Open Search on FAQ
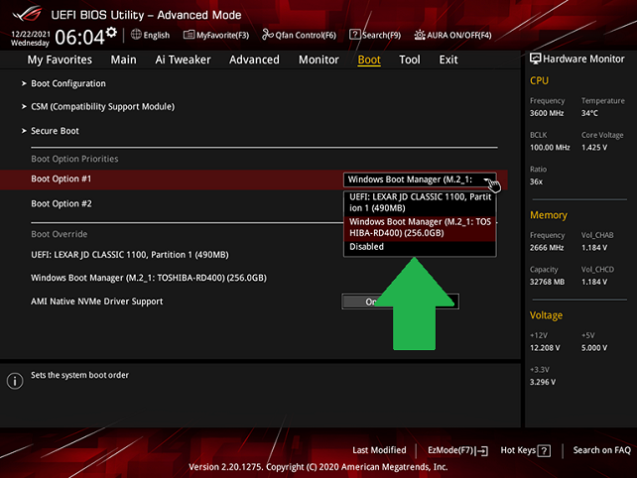Viewport: 637px width, 478px height. 601,450
